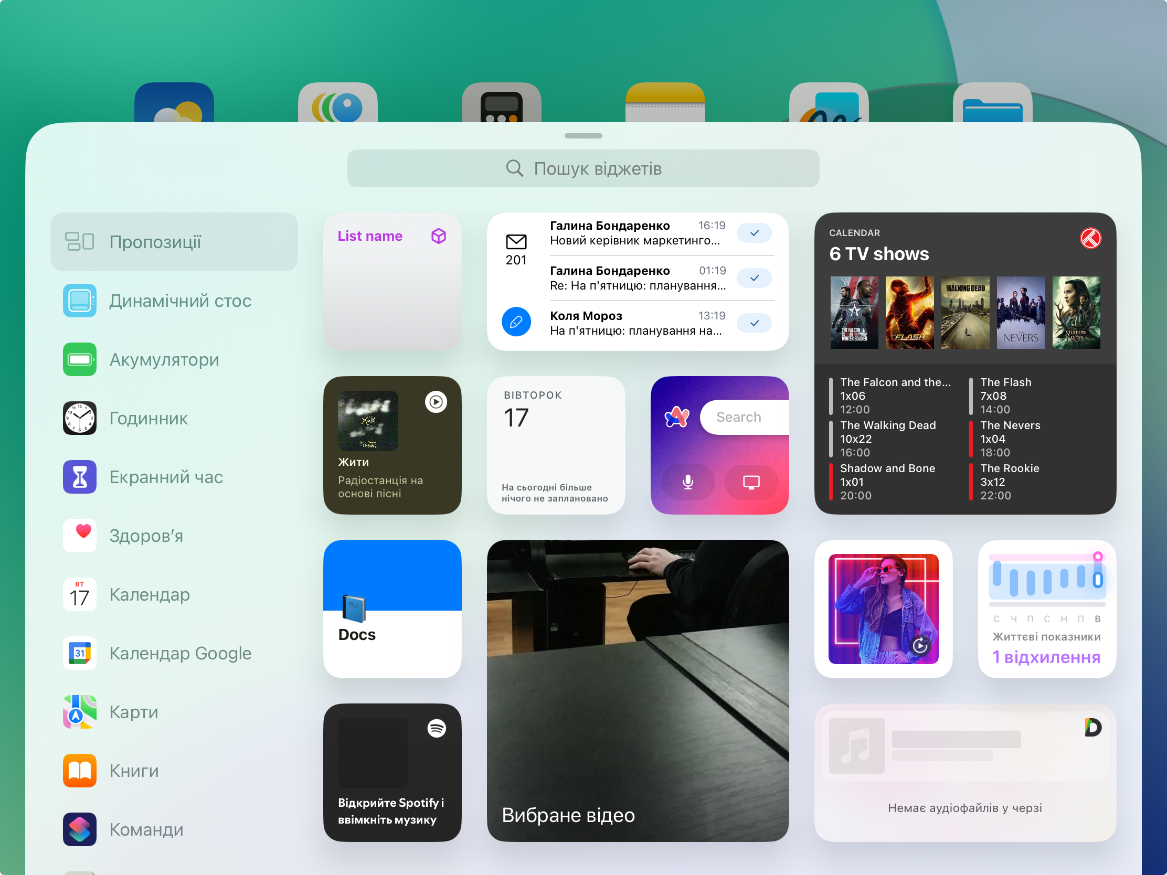Open the Docs widget
1167x875 pixels.
click(x=392, y=609)
